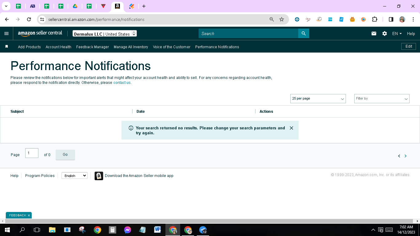This screenshot has height=236, width=420.
Task: Open the Seller Central settings gear
Action: pyautogui.click(x=385, y=33)
